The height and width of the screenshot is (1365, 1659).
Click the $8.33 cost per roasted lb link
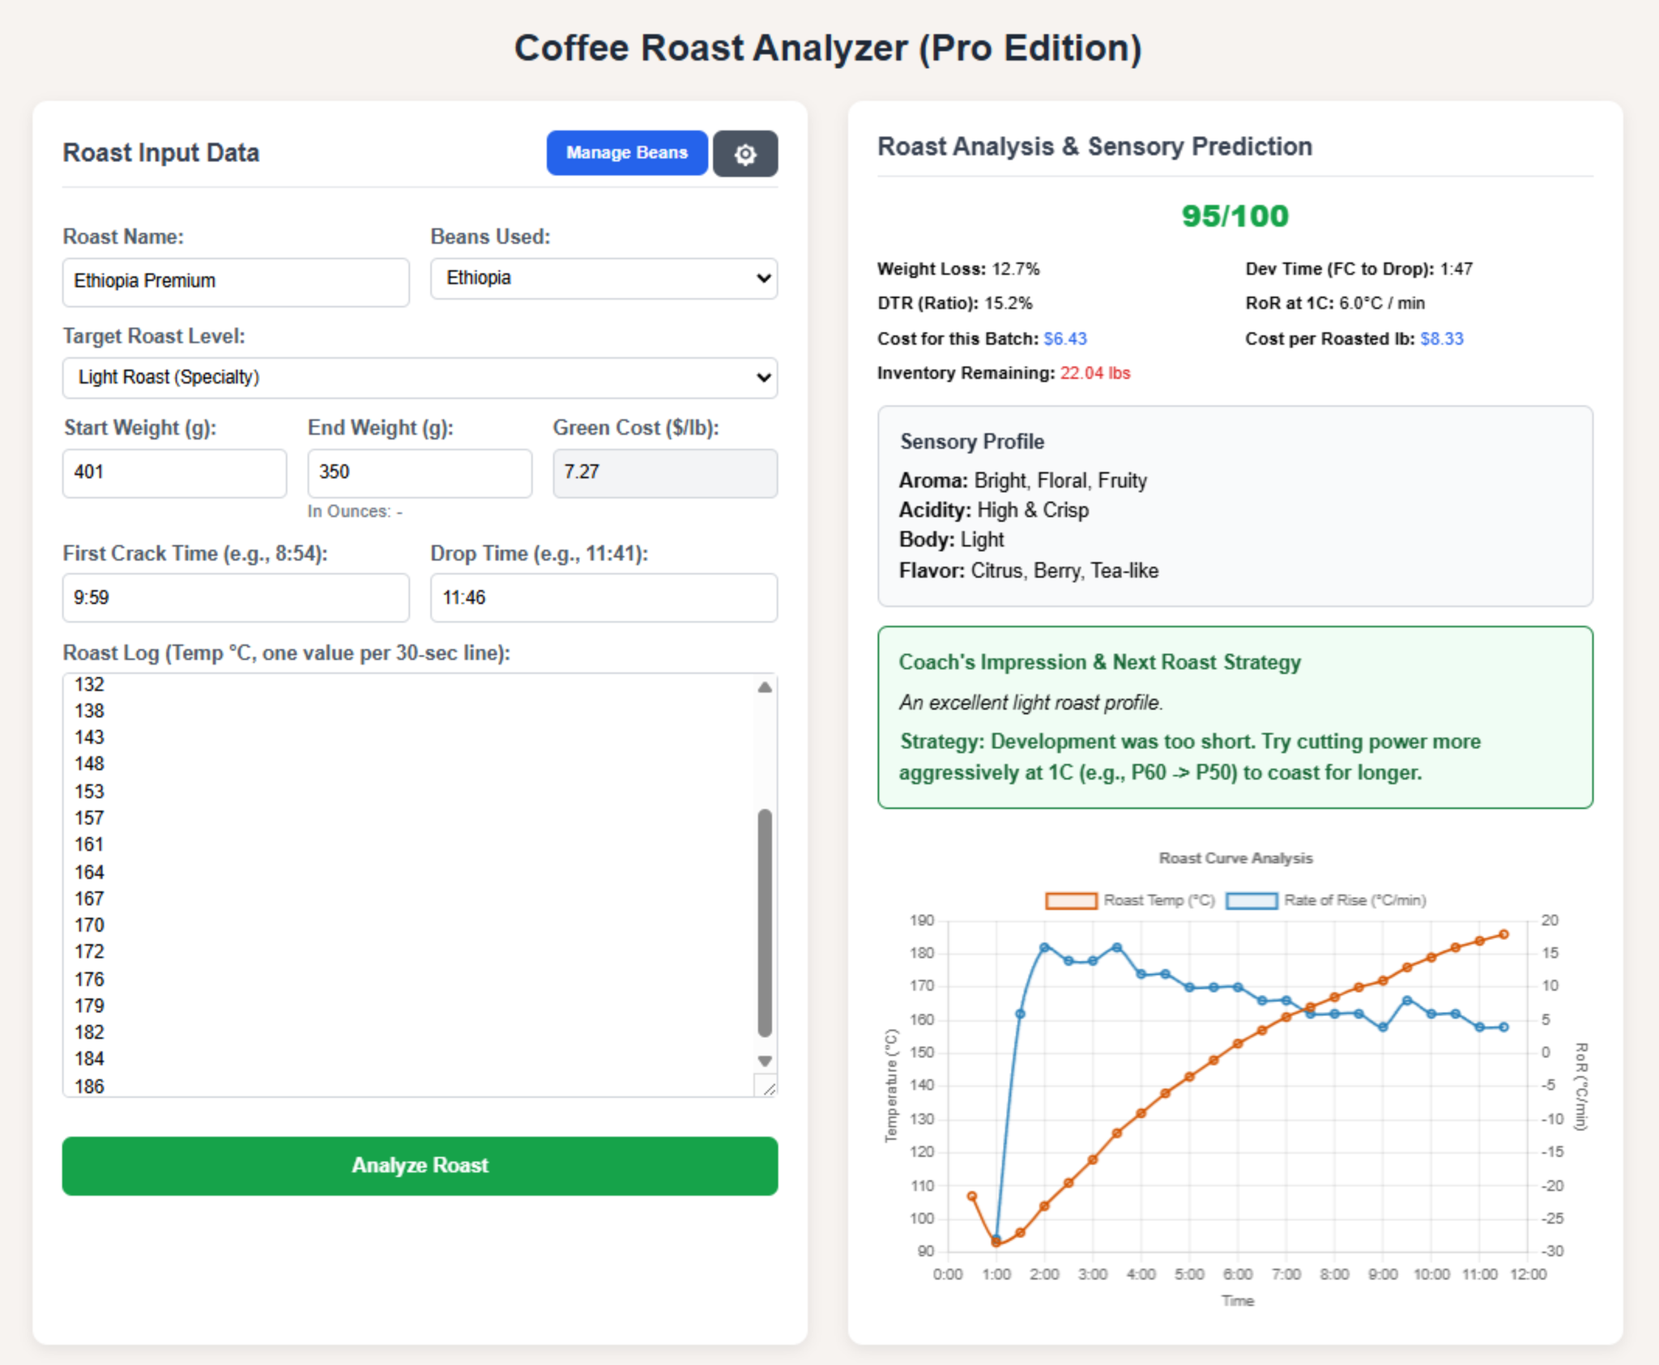coord(1442,338)
